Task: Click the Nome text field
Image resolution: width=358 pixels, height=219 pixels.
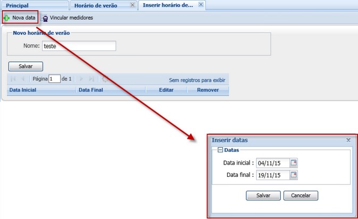Action: (78, 46)
